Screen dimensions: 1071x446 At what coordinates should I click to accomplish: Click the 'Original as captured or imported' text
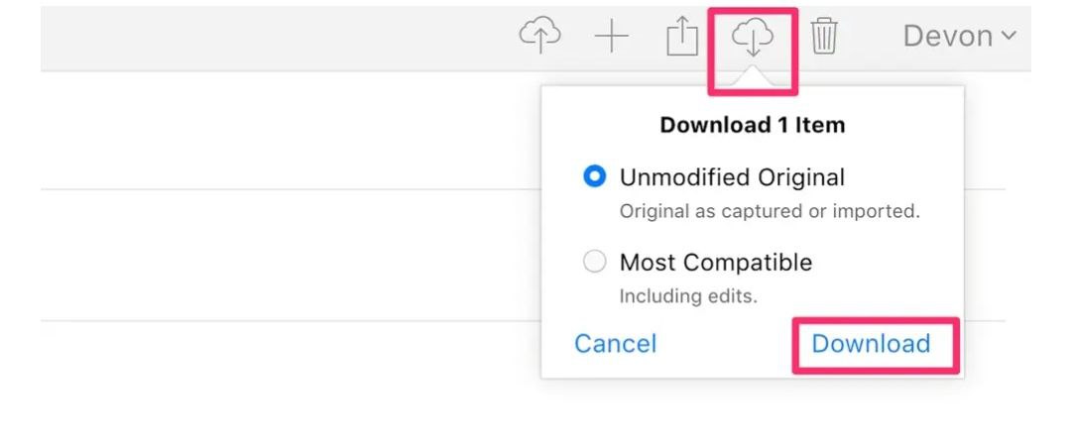click(770, 211)
